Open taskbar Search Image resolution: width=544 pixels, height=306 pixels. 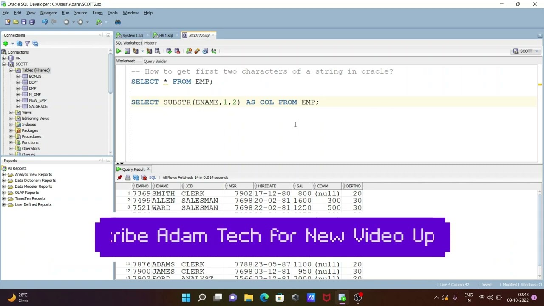pos(202,297)
